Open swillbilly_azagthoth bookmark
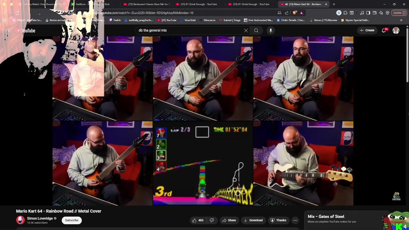 pos(138,20)
